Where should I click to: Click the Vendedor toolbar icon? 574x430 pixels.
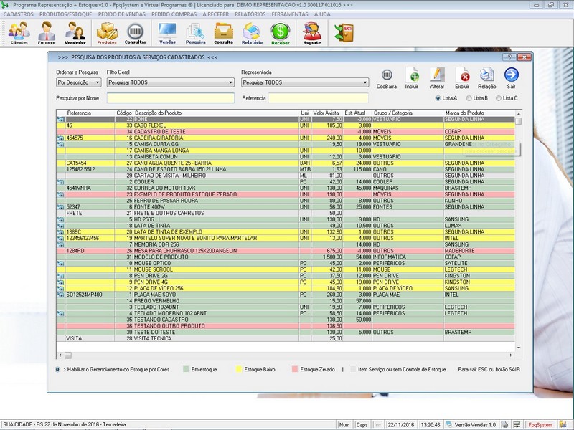[x=75, y=32]
